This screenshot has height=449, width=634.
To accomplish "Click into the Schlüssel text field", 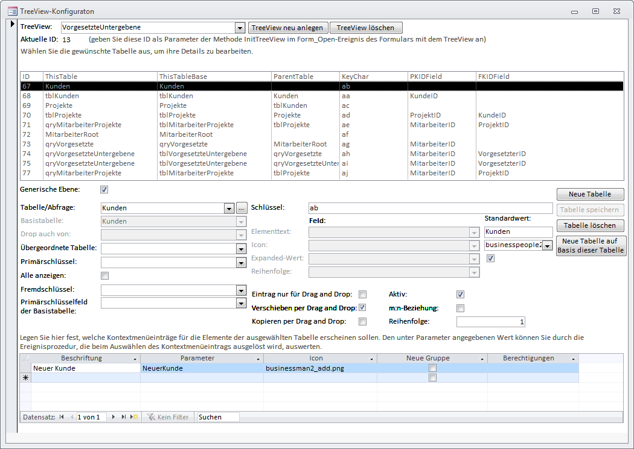I will (x=430, y=208).
